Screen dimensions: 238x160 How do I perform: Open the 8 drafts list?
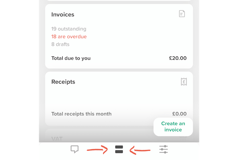[60, 44]
